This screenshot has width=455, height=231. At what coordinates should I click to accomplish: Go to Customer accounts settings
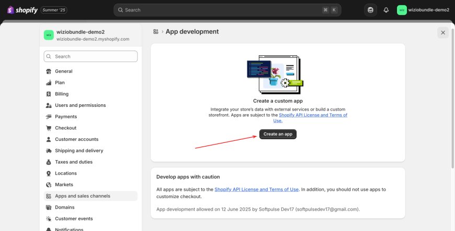(x=90, y=139)
